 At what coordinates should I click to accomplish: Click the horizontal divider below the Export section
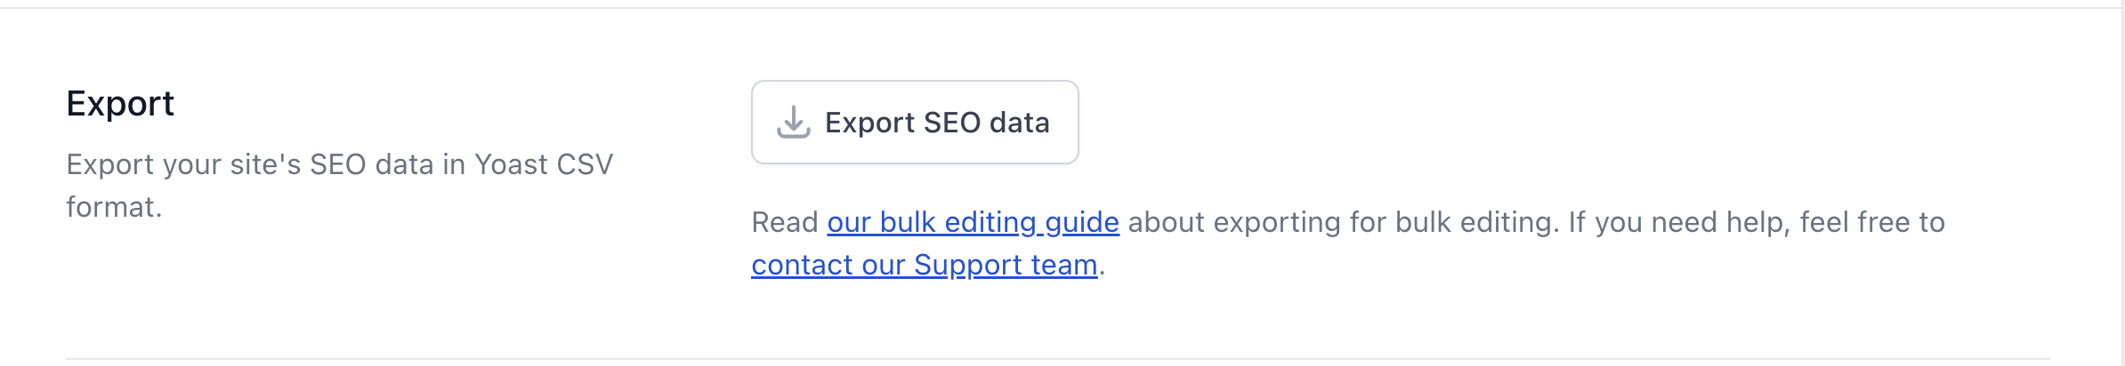click(1057, 359)
